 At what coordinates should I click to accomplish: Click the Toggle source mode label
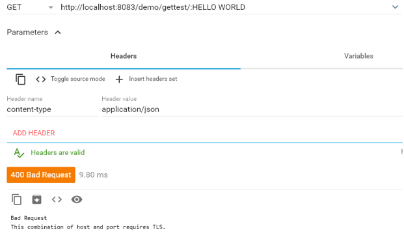78,79
